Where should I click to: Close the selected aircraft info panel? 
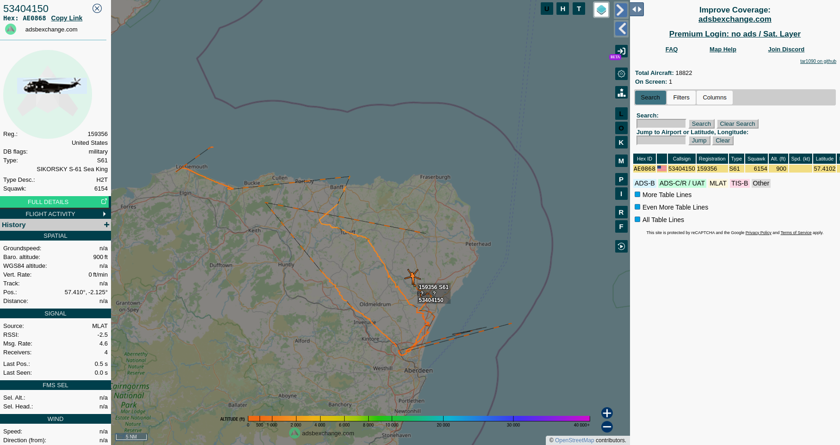tap(97, 8)
